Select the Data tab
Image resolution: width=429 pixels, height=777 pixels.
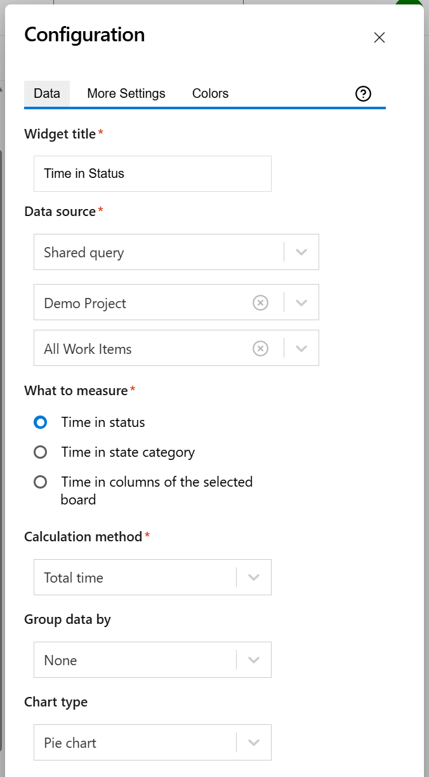point(46,93)
